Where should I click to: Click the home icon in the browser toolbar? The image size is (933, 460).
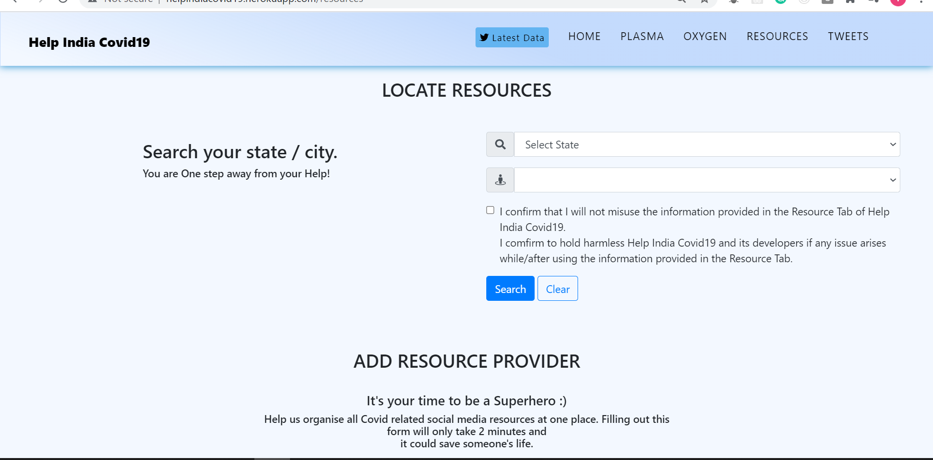pos(850,1)
